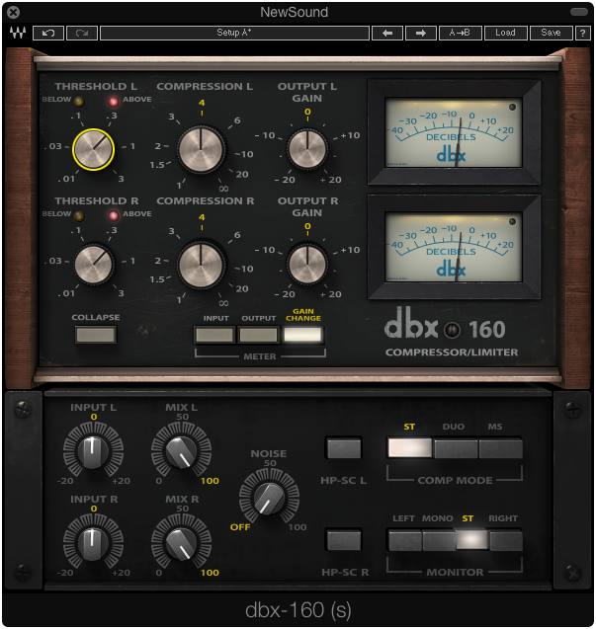Toggle the HP-SC L button
The height and width of the screenshot is (629, 596).
(x=344, y=447)
